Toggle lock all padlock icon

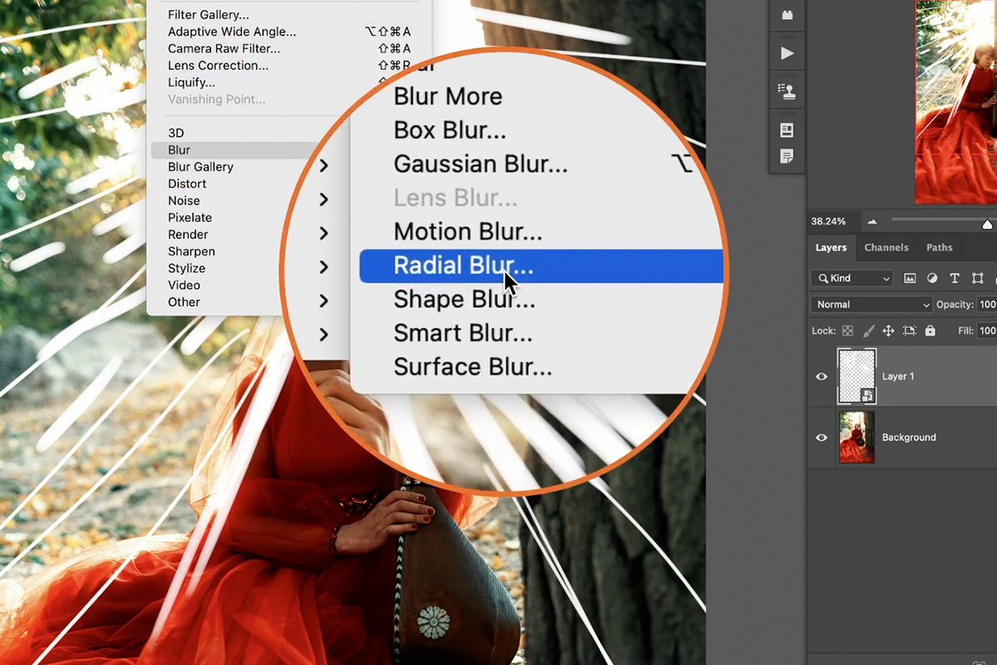coord(930,331)
